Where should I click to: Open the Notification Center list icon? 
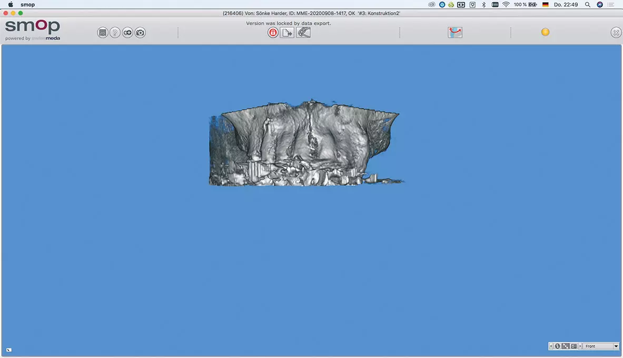(611, 5)
